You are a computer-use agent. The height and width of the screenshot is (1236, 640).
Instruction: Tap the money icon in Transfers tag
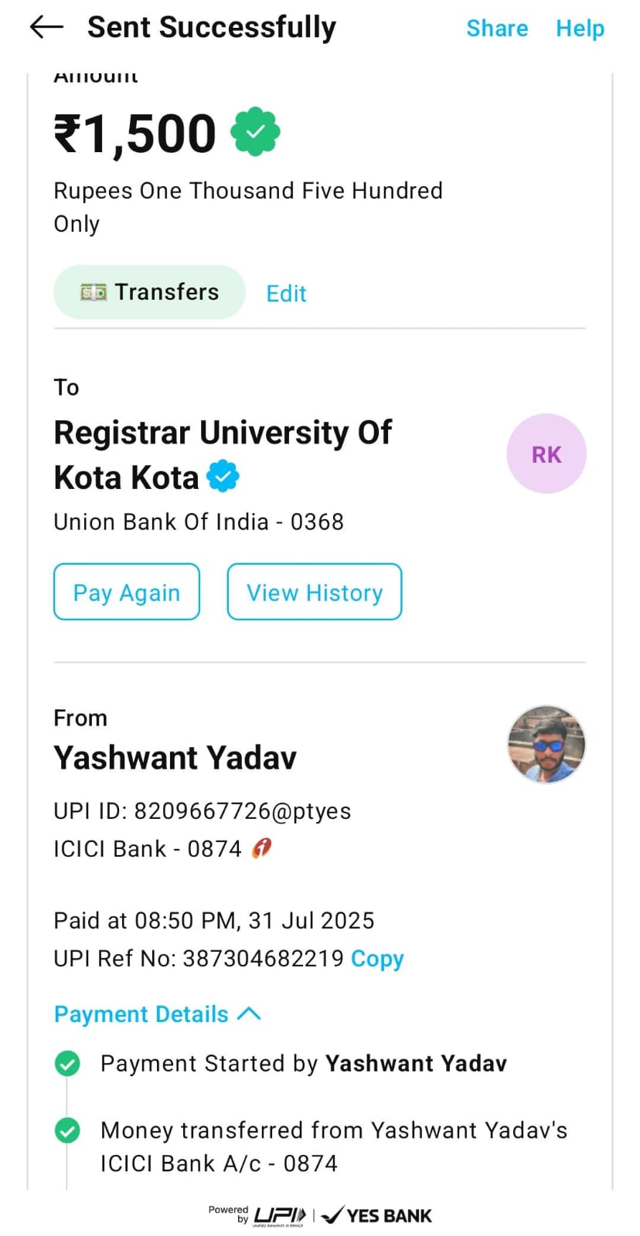coord(94,293)
